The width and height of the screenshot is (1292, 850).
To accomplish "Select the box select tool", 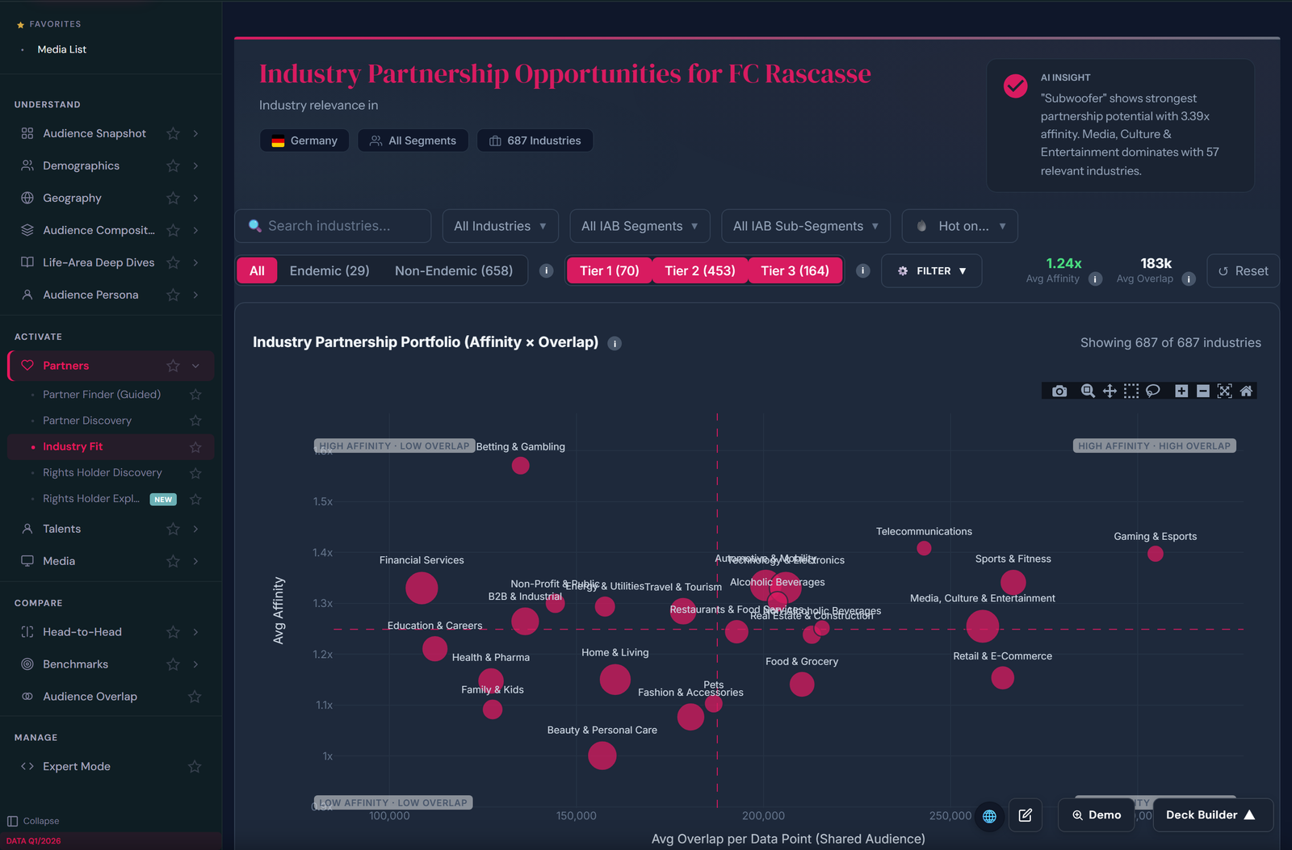I will (1131, 391).
